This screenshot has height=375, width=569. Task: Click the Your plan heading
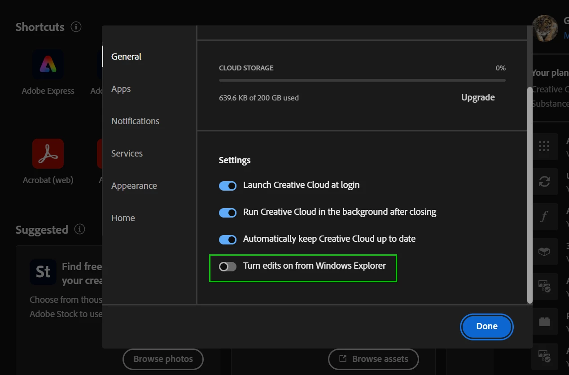(x=550, y=73)
